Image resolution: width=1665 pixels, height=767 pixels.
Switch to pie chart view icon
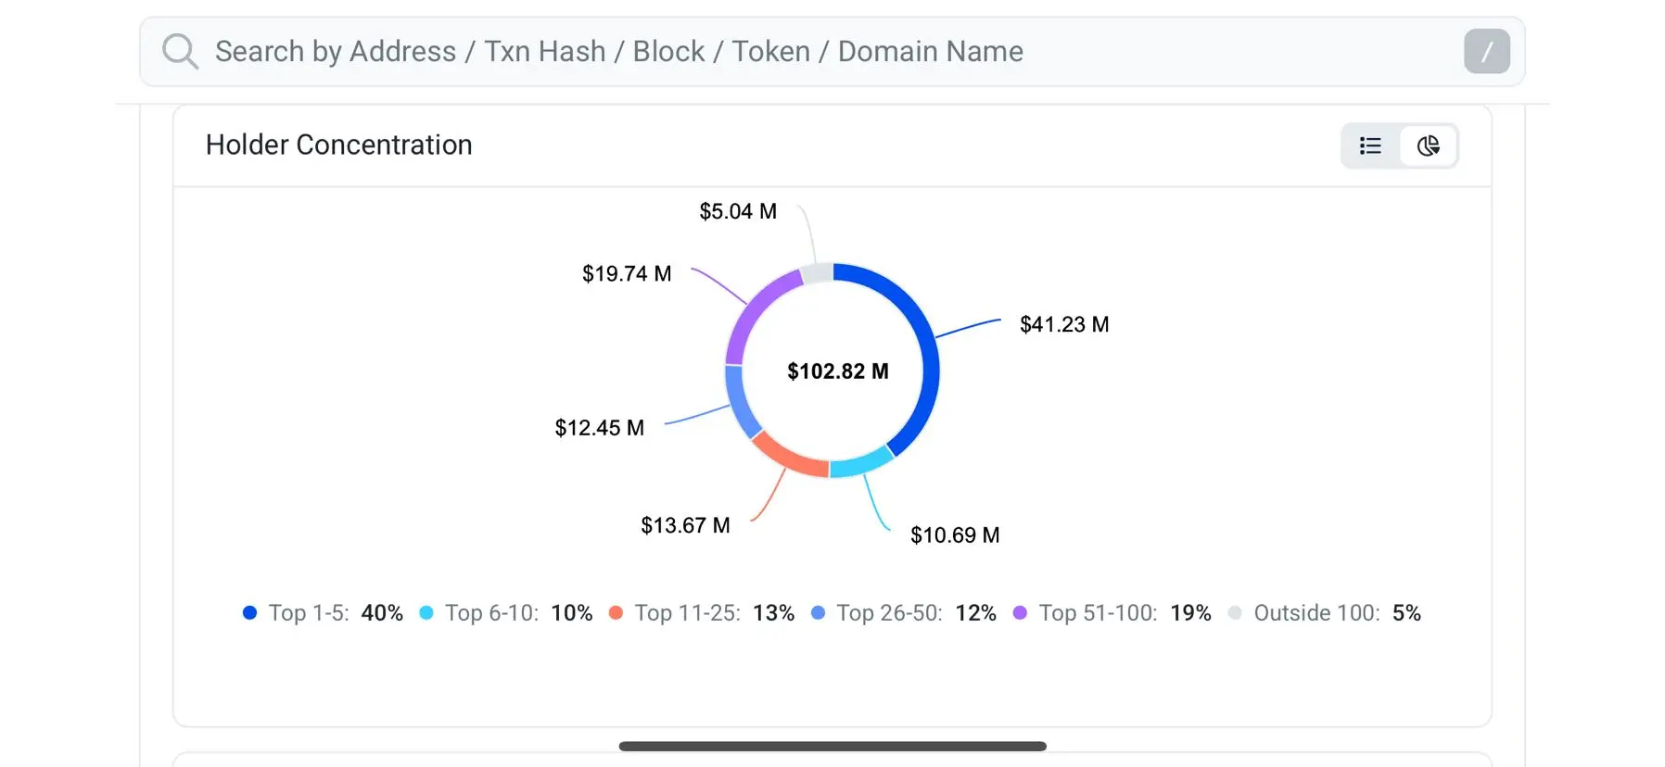(1428, 145)
